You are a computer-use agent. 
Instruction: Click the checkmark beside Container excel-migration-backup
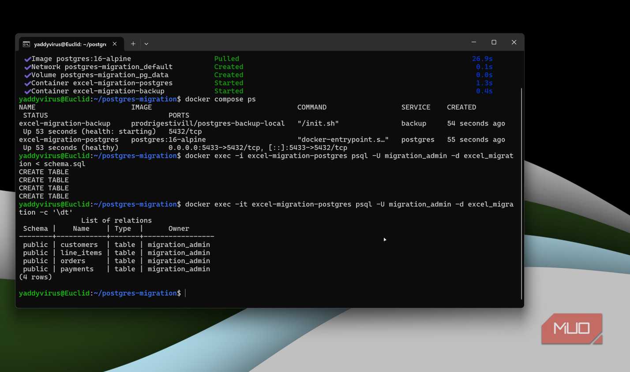(x=27, y=91)
